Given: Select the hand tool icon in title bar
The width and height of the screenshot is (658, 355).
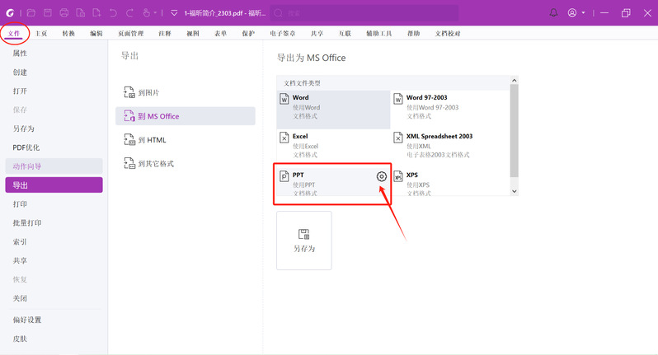Looking at the screenshot, I should (146, 13).
